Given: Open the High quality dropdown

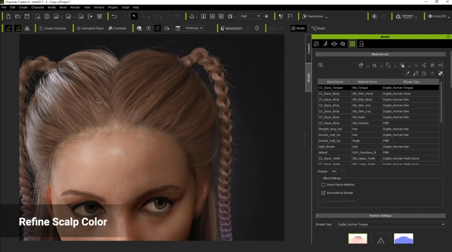Looking at the screenshot, I should coord(250,16).
